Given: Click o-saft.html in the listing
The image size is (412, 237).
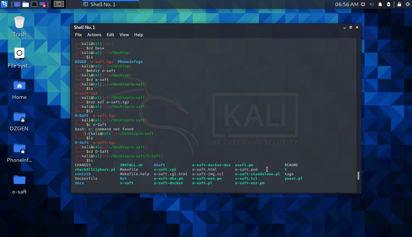Looking at the screenshot, I should (x=204, y=170).
